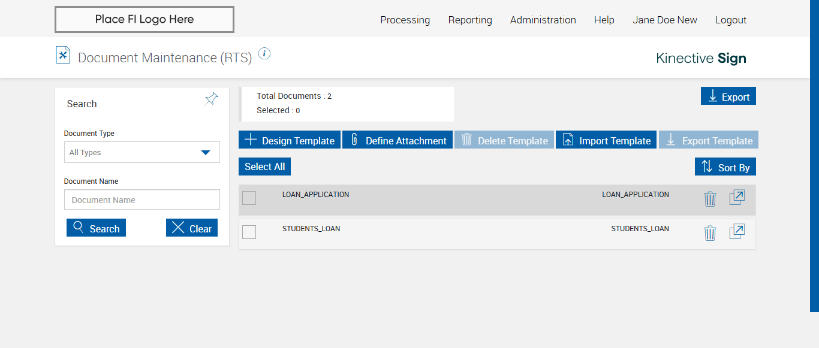Open the Sort By options

click(x=725, y=167)
